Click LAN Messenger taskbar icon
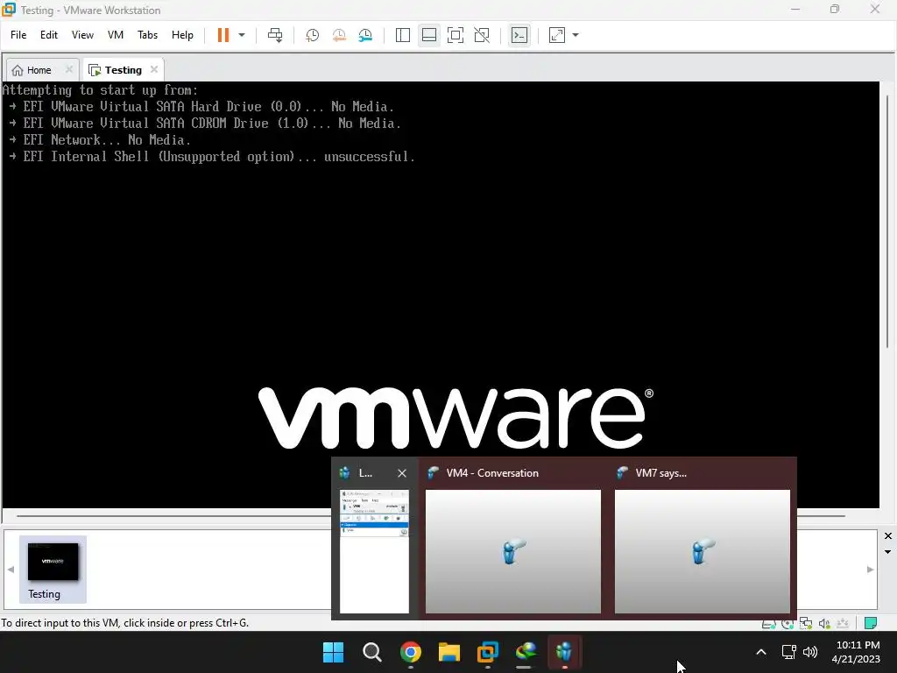The width and height of the screenshot is (897, 673). pos(565,652)
